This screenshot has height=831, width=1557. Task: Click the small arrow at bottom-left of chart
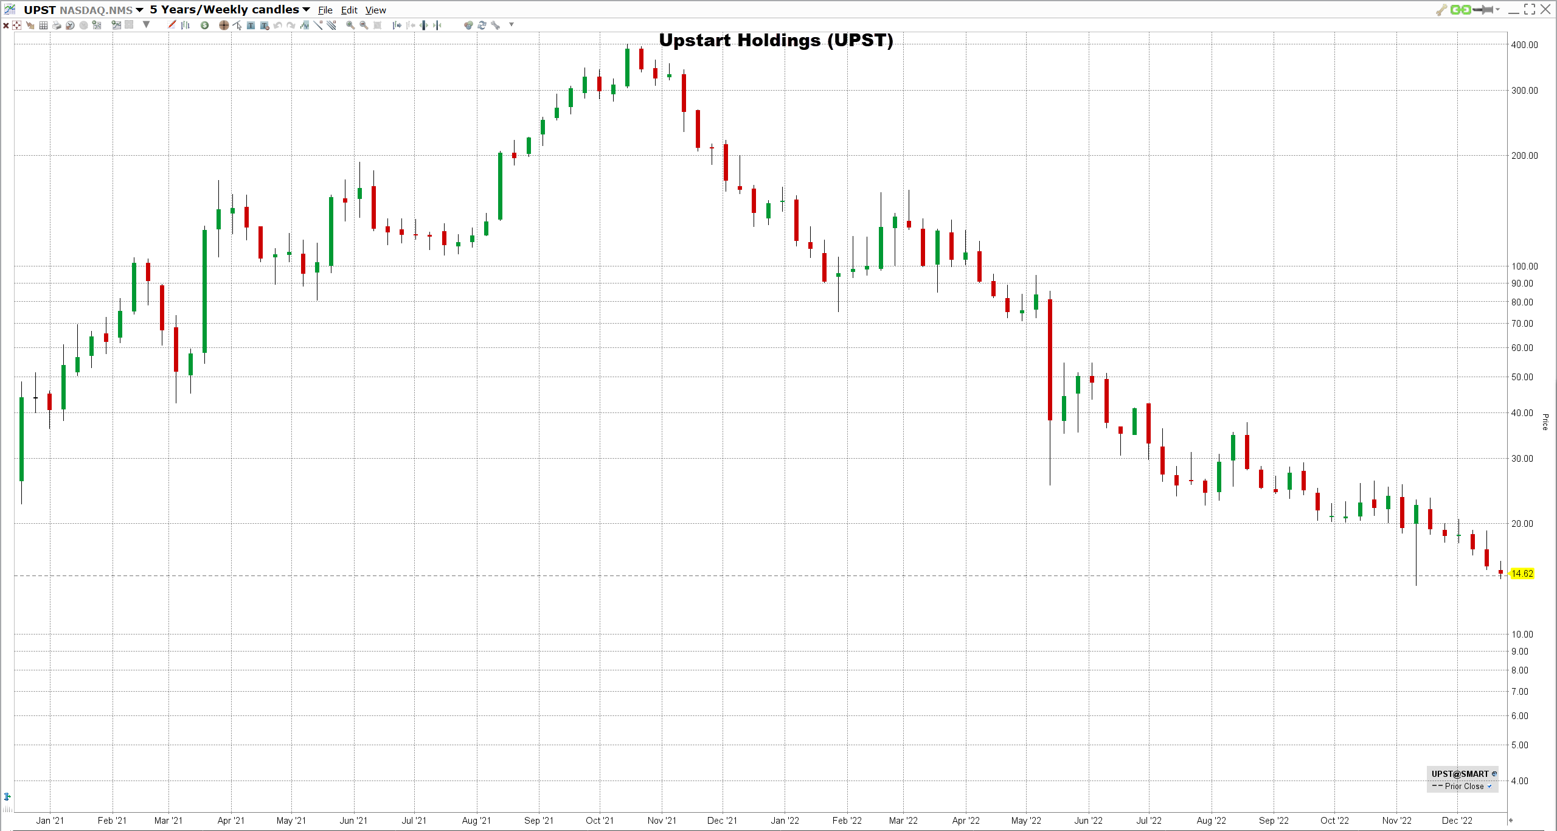coord(7,796)
